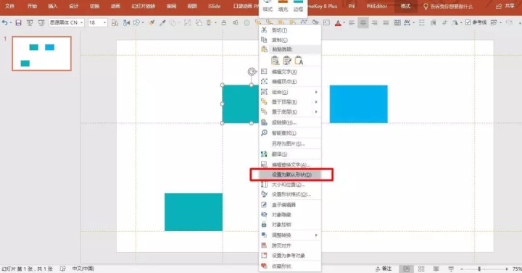Switch to normal view in status bar
This screenshot has width=522, height=273.
[407, 269]
